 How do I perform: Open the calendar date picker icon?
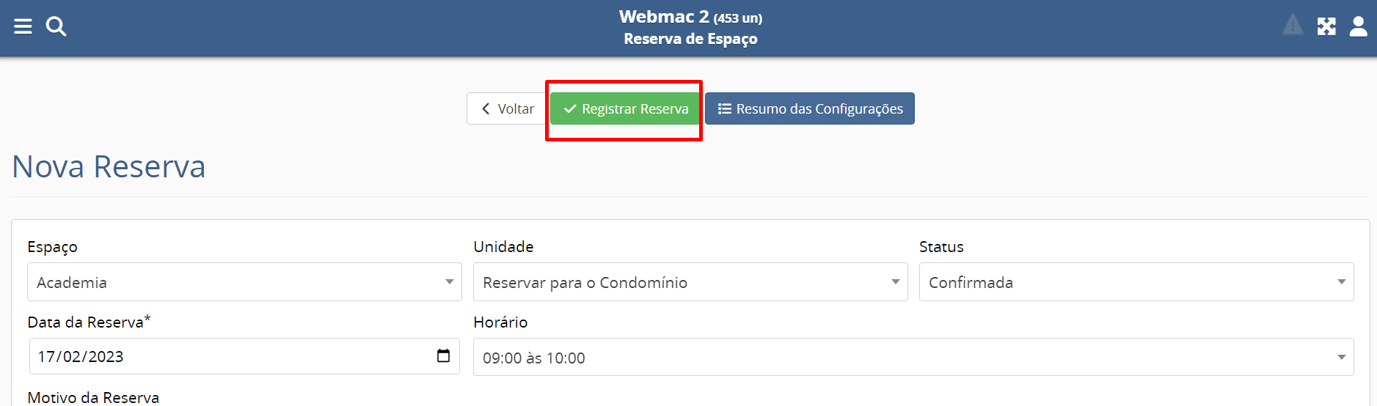click(x=443, y=355)
